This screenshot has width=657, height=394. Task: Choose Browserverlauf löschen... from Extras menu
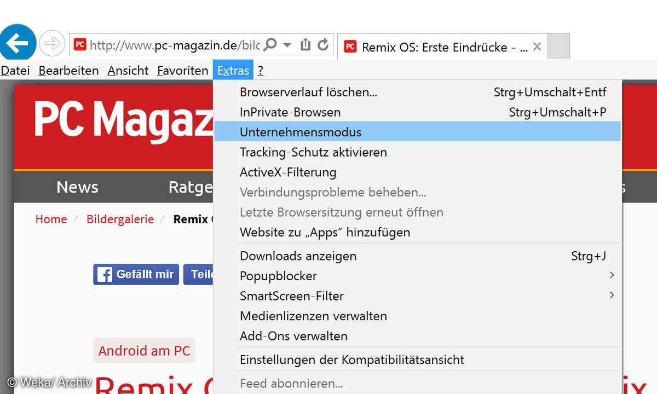pos(418,92)
